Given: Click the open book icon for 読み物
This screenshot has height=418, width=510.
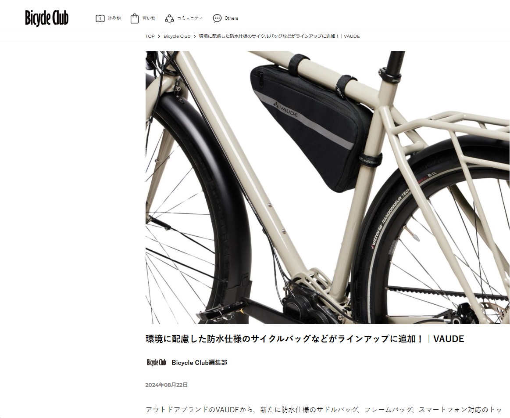Looking at the screenshot, I should (100, 18).
